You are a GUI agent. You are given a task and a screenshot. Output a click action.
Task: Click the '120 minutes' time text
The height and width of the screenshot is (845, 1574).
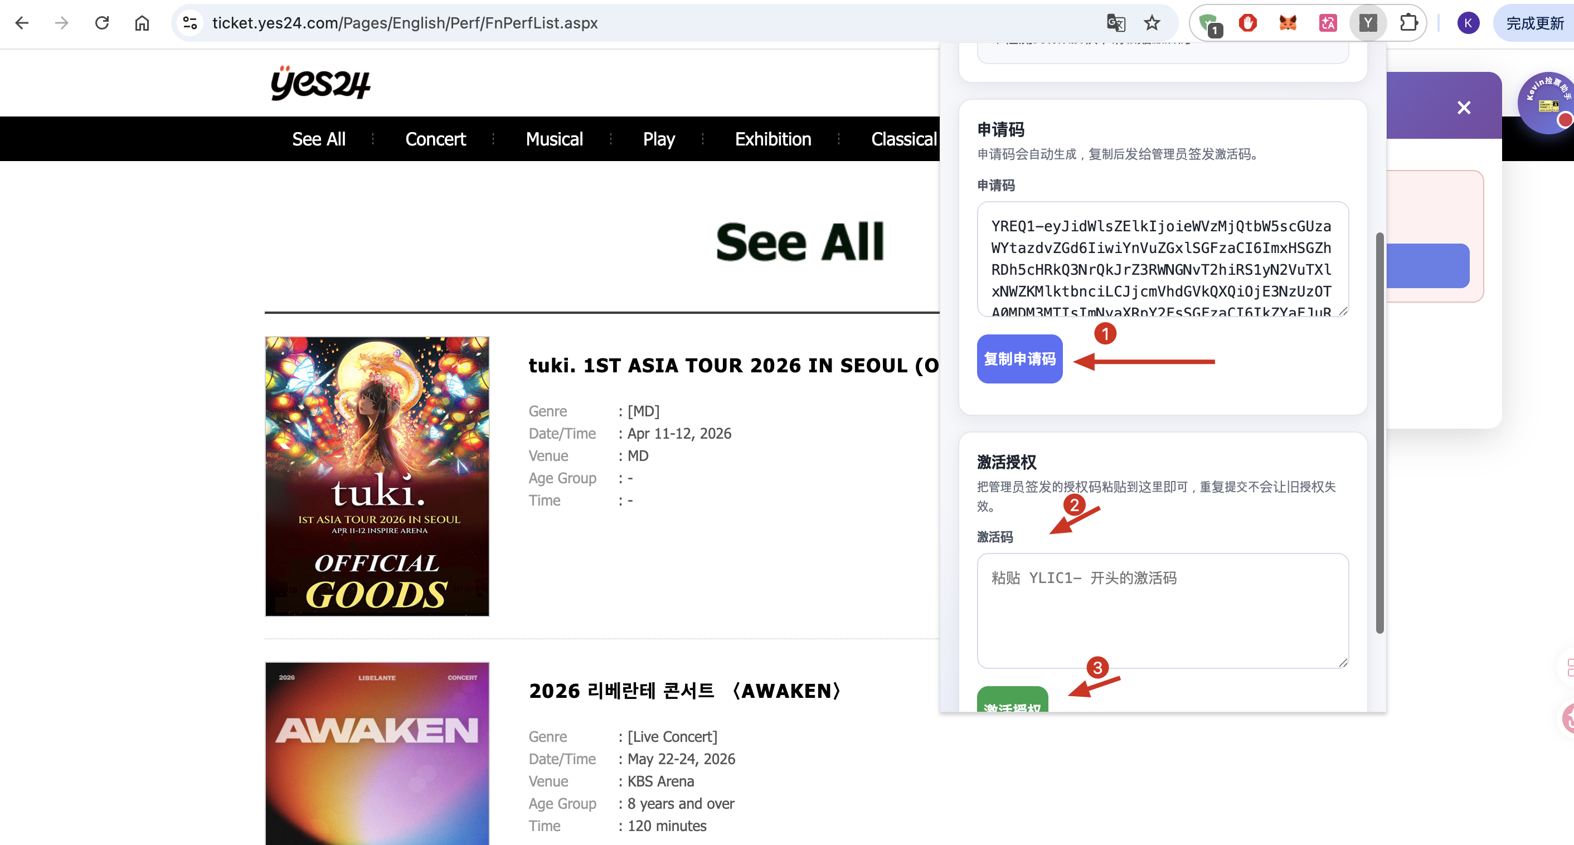667,825
